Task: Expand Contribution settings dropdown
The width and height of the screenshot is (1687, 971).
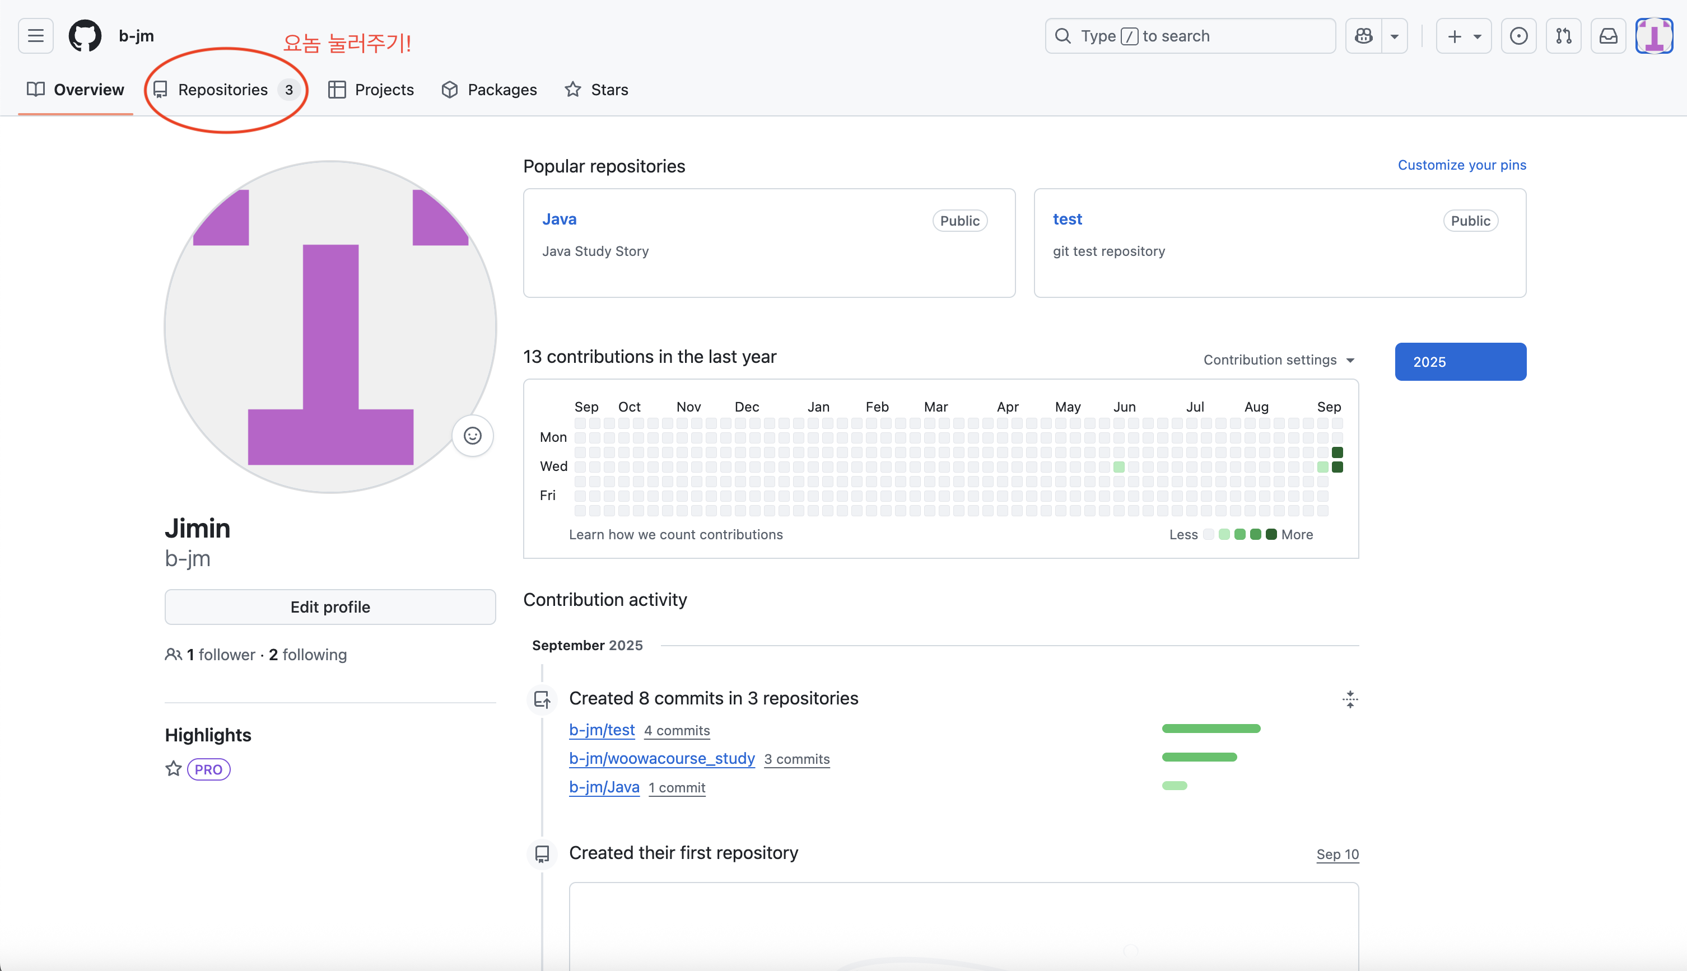Action: click(x=1278, y=360)
